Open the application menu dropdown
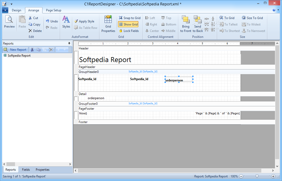Screen dimensions: 282x181 pyautogui.click(x=5, y=10)
